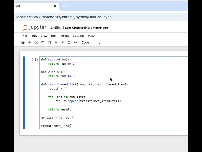Viewport: 202px width, 152px height.
Task: Place cursor on 'def square(num):' line
Action: pos(55,60)
